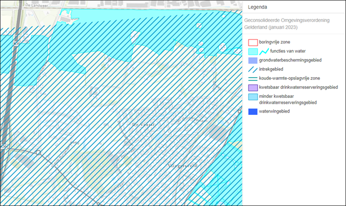Select the 'minder kwetsbaar drinkwaterreserveringsgebied' label
This screenshot has height=206, width=346.
(288, 100)
